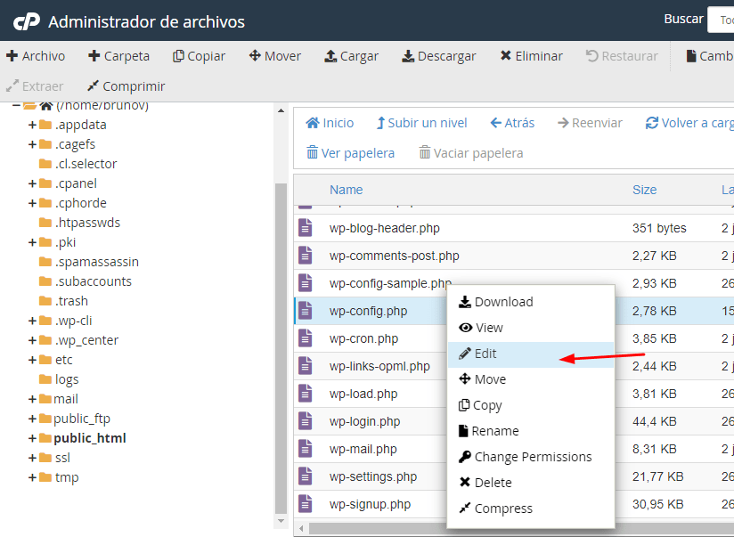Click the Archivo plus icon
734x537 pixels.
point(12,56)
